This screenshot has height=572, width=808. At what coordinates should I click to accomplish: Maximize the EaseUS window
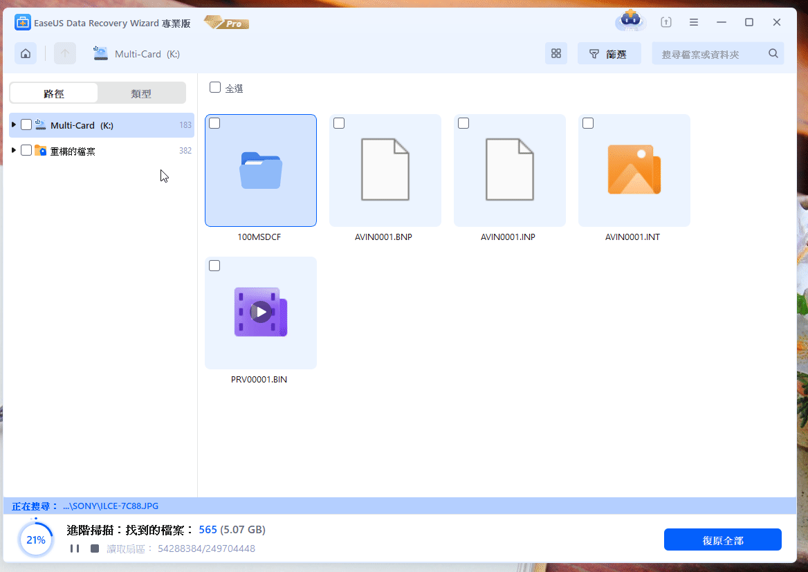pos(749,22)
